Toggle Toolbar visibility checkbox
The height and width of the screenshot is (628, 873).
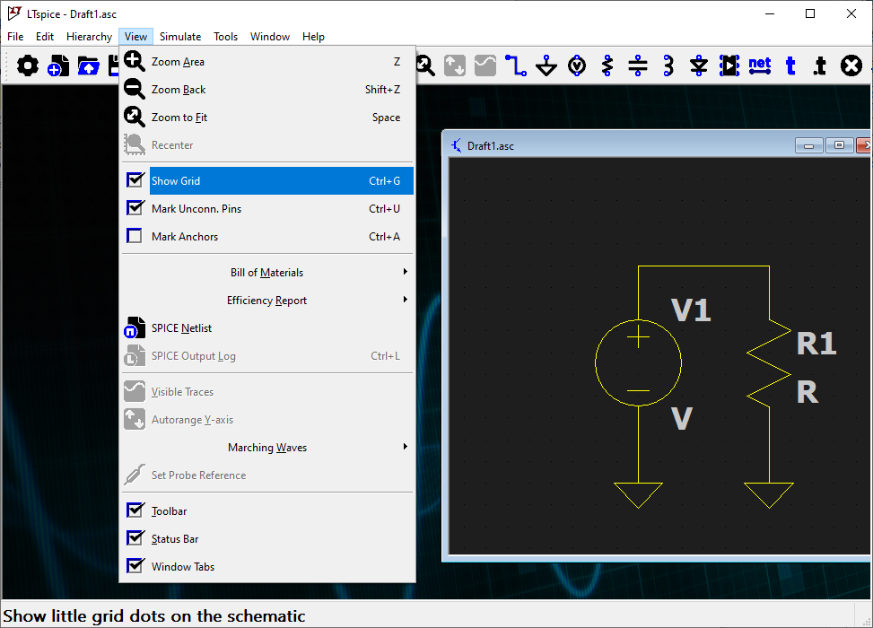click(135, 510)
